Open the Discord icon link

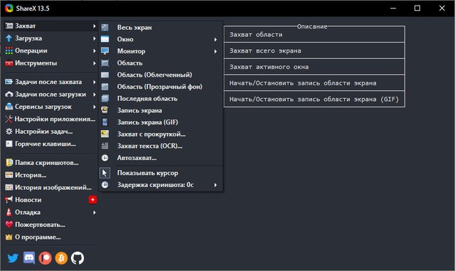29,258
